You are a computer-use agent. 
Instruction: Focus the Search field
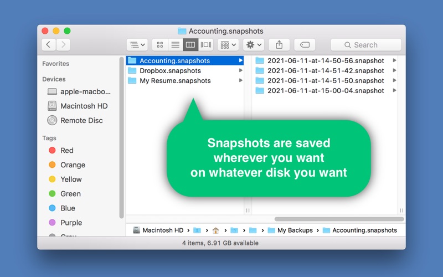(366, 45)
